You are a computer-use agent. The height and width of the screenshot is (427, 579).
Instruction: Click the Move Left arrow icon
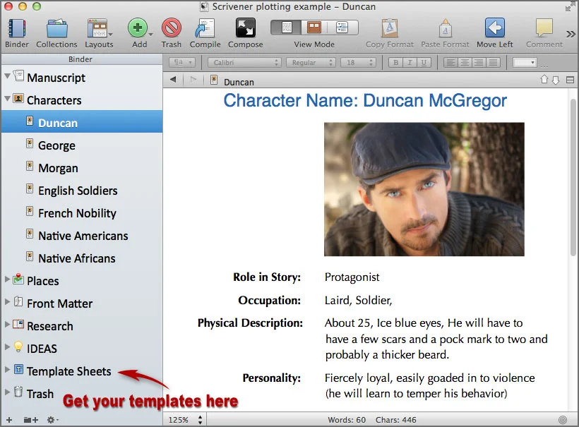(x=495, y=28)
